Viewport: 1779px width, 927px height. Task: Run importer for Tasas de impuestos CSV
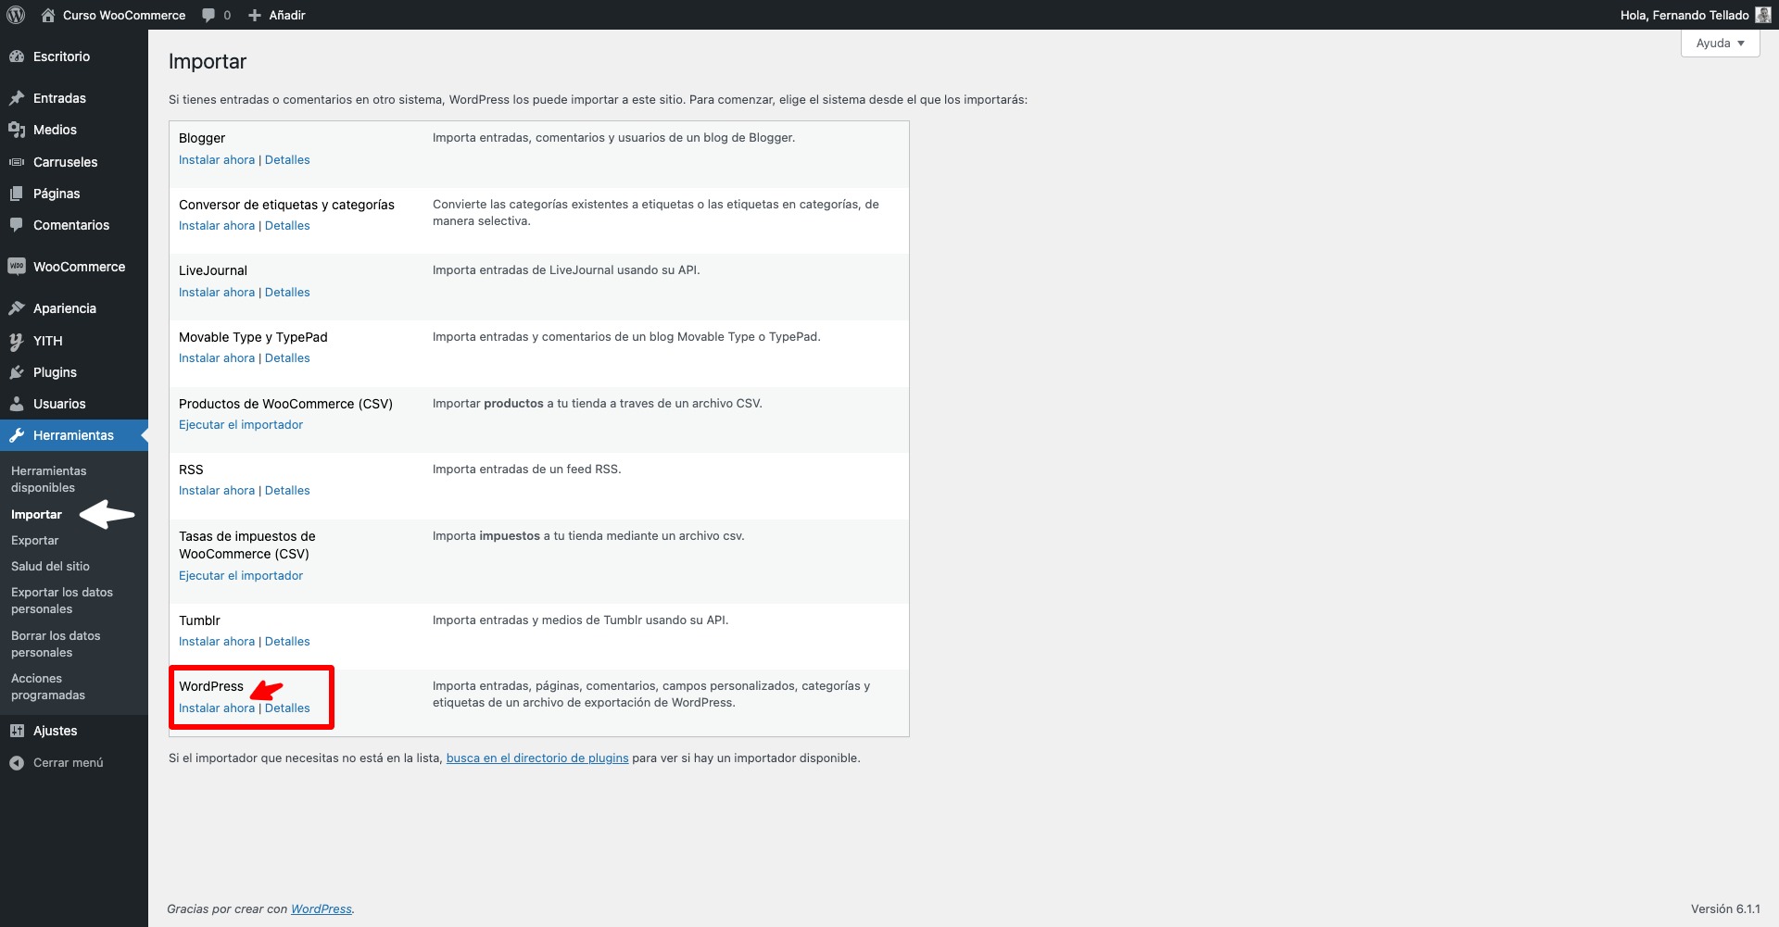241,576
